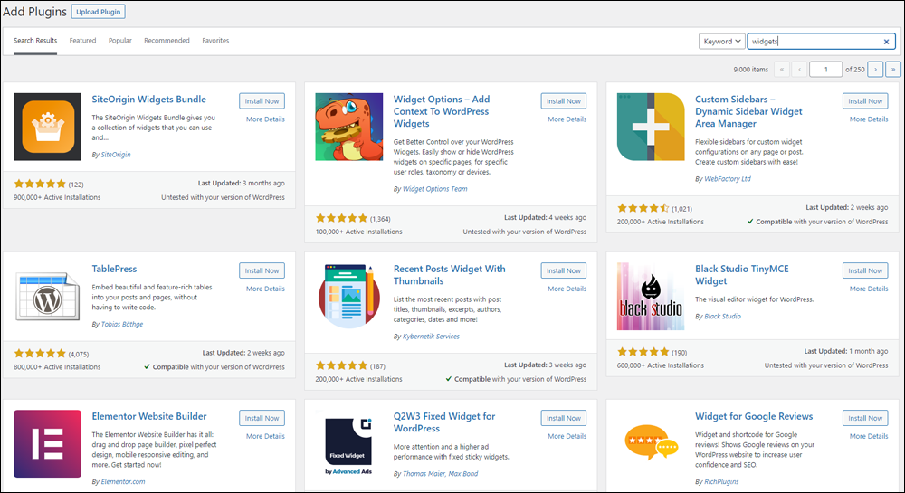The width and height of the screenshot is (905, 493).
Task: Open More Details for SiteOrigin Widgets Bundle
Action: 265,119
